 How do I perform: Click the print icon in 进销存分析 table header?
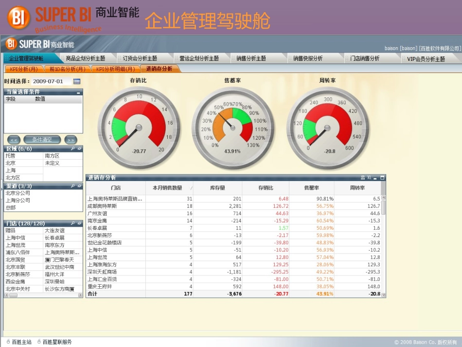click(363, 178)
